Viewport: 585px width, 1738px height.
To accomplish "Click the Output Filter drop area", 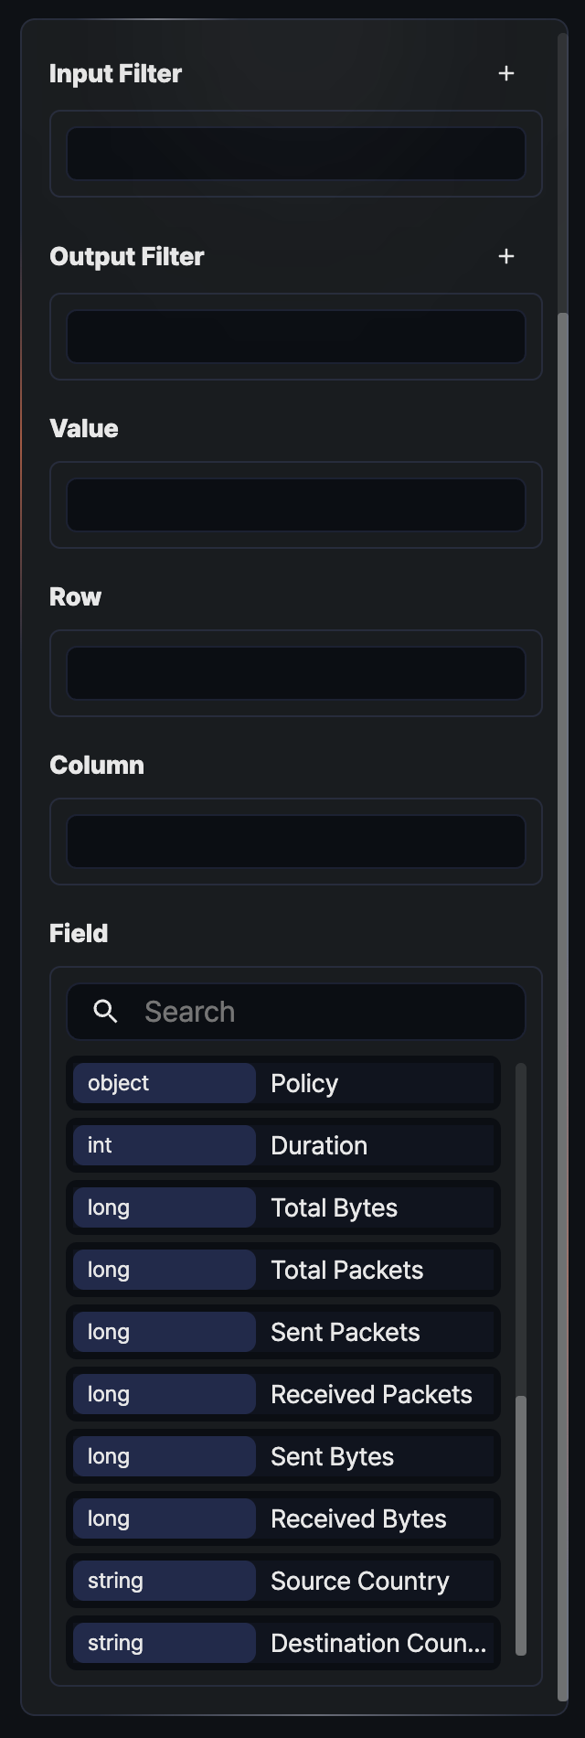I will (296, 337).
